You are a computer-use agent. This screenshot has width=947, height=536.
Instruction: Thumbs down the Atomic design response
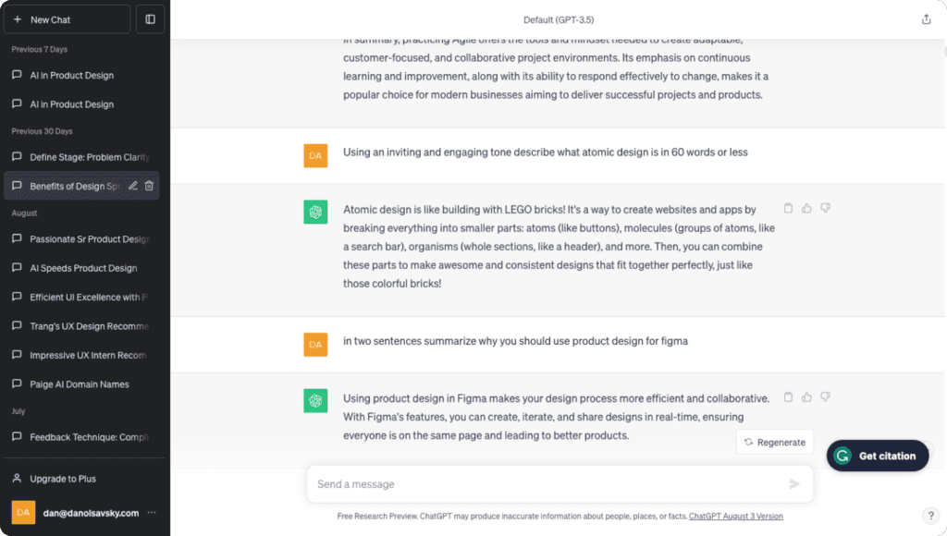click(x=825, y=209)
